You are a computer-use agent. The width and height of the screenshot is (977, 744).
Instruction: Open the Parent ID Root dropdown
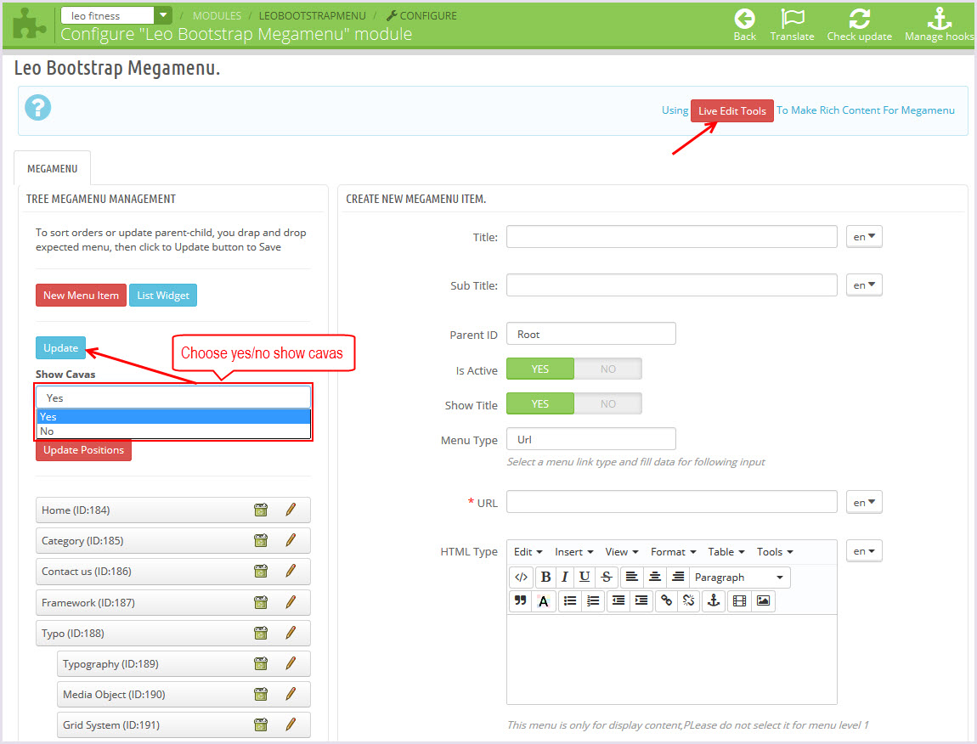click(591, 334)
